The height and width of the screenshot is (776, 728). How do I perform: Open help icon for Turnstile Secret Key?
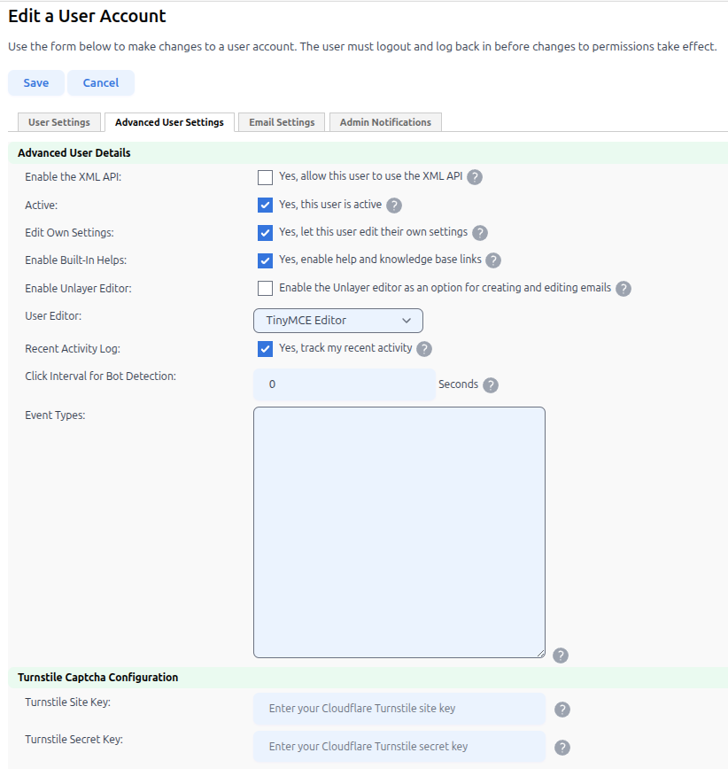click(x=561, y=748)
